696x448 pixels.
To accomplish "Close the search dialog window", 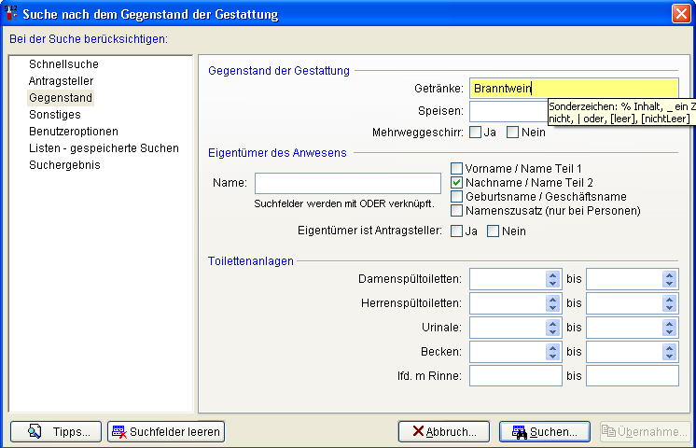I will [x=681, y=13].
